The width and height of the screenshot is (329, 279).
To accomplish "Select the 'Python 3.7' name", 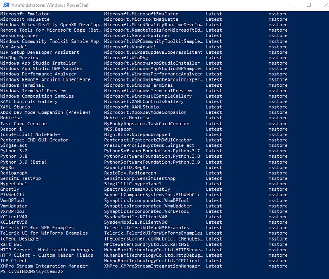I will pyautogui.click(x=14, y=151).
